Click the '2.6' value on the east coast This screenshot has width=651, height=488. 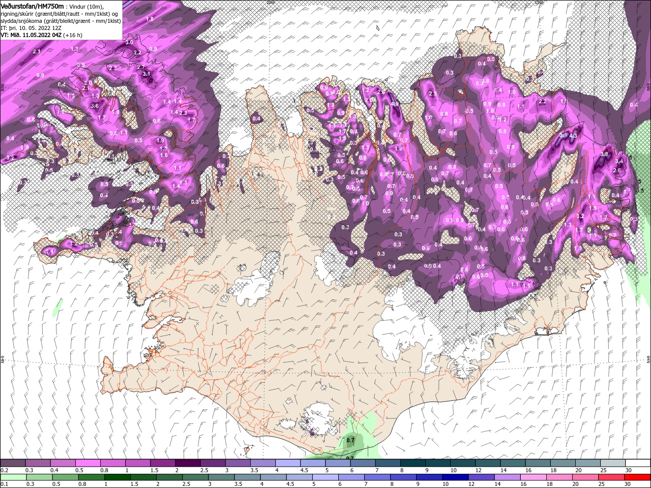click(x=617, y=171)
